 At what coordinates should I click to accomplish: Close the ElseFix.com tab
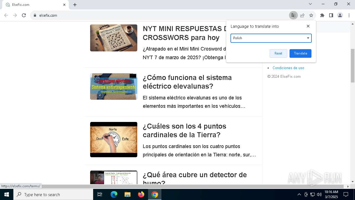pyautogui.click(x=64, y=5)
